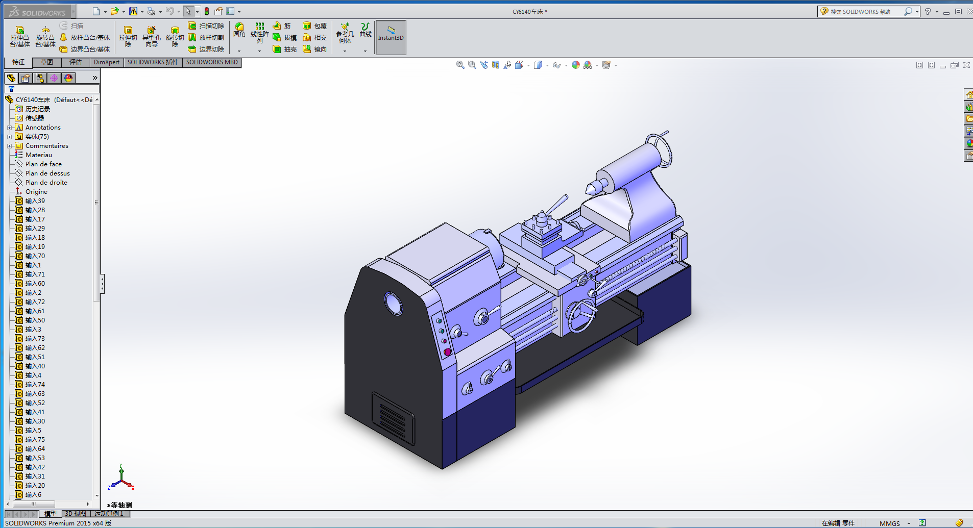Open the Edit Appearance color ball icon
973x528 pixels.
(x=576, y=65)
